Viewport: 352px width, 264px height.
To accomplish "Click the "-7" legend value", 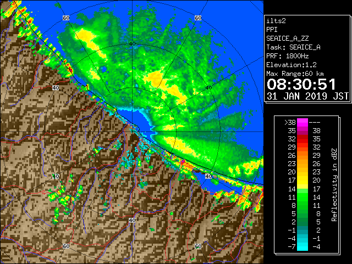I will coord(291,247).
